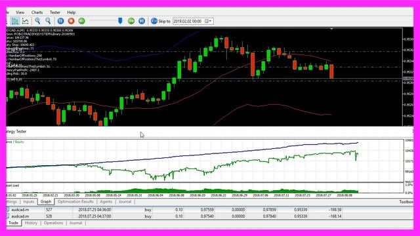Pause the visual test playback
This screenshot has height=236, width=420.
click(61, 21)
